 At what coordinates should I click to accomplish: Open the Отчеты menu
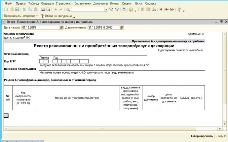[115, 4]
